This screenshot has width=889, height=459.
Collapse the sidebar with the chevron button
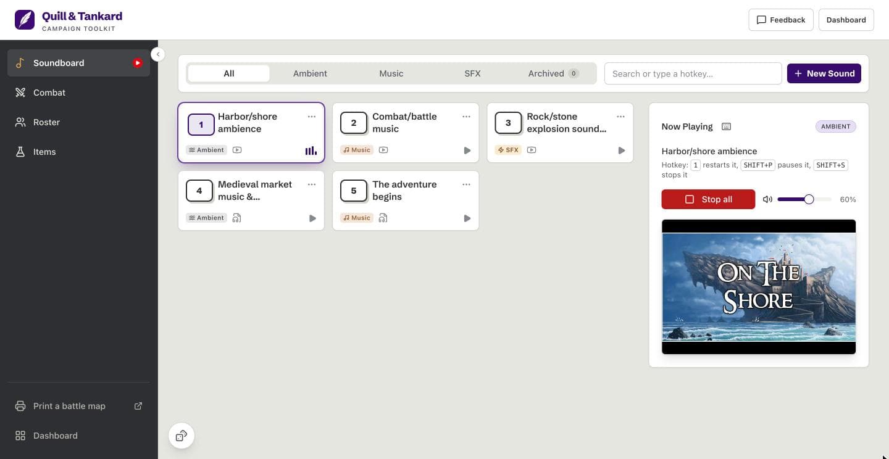158,54
